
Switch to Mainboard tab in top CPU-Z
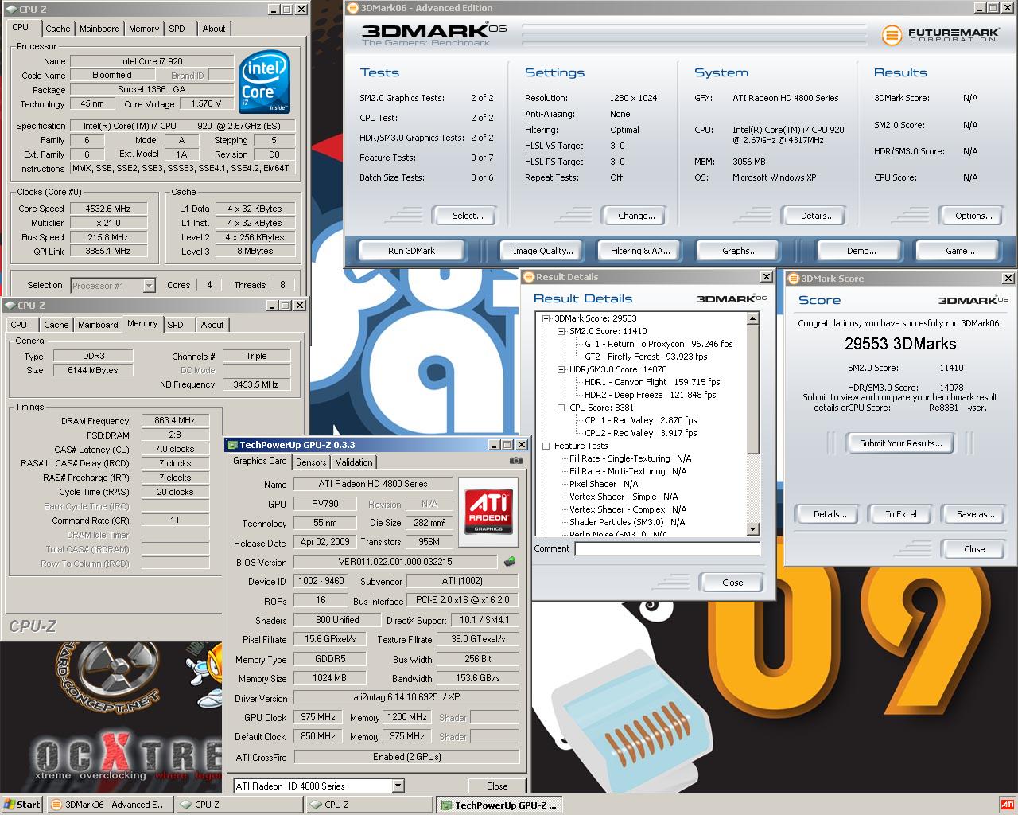pos(99,29)
